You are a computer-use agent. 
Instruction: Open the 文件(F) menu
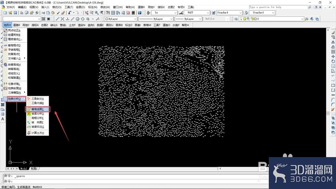pos(10,7)
